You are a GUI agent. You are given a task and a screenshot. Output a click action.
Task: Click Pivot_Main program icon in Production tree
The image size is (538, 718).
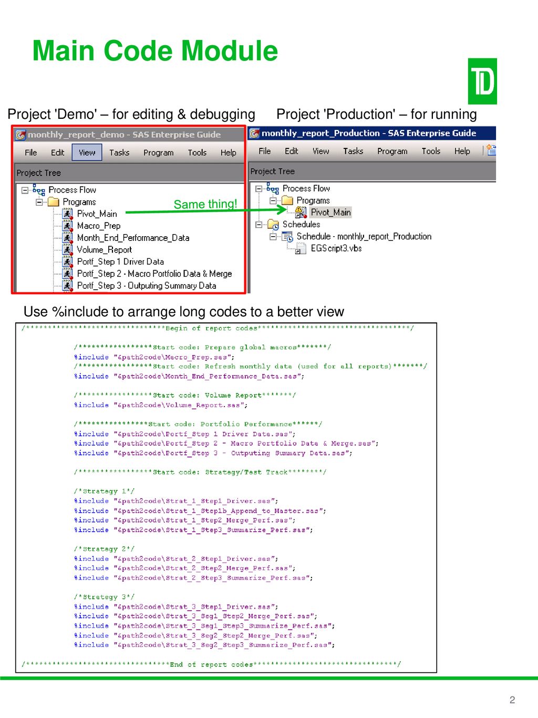coord(301,213)
